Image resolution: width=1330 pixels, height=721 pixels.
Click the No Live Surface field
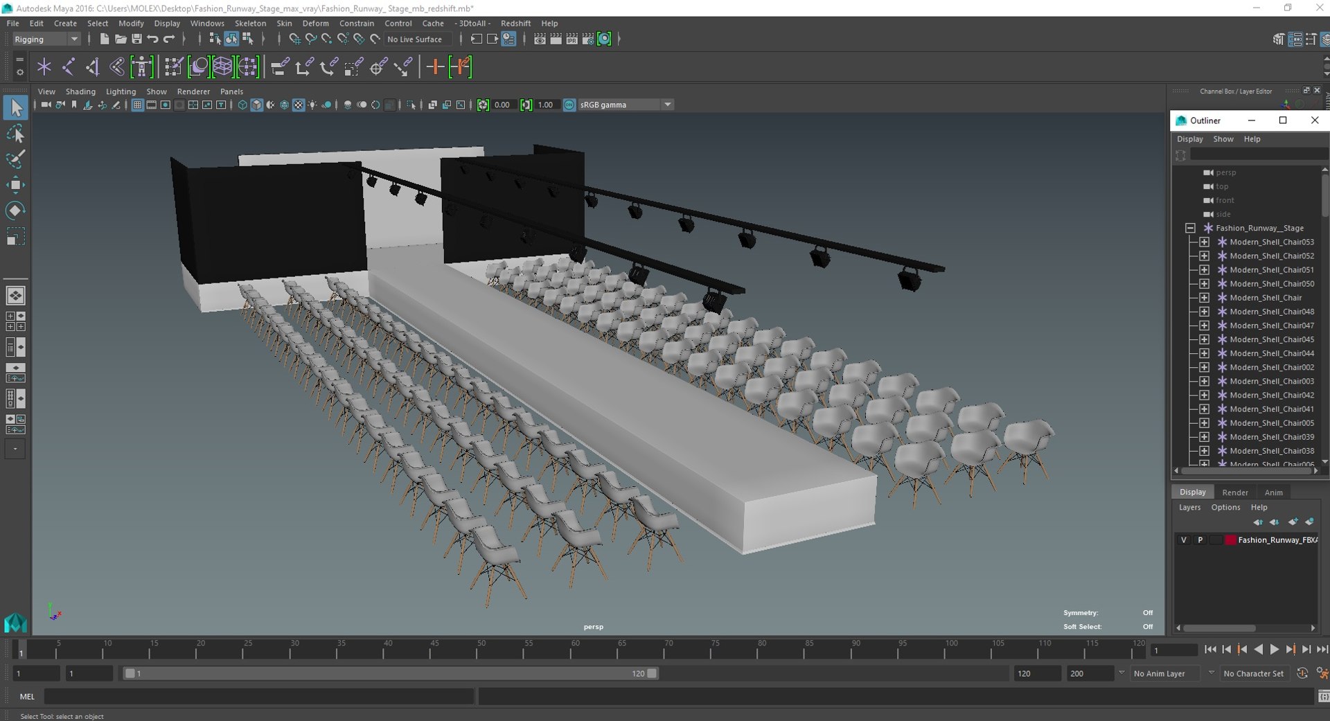click(418, 39)
